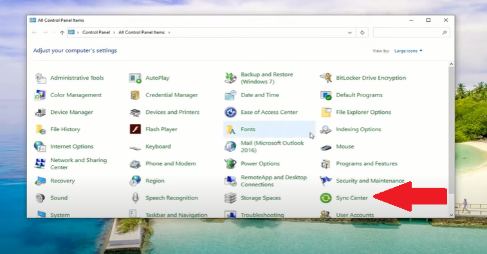487x254 pixels.
Task: Open the File History icon
Action: click(41, 129)
